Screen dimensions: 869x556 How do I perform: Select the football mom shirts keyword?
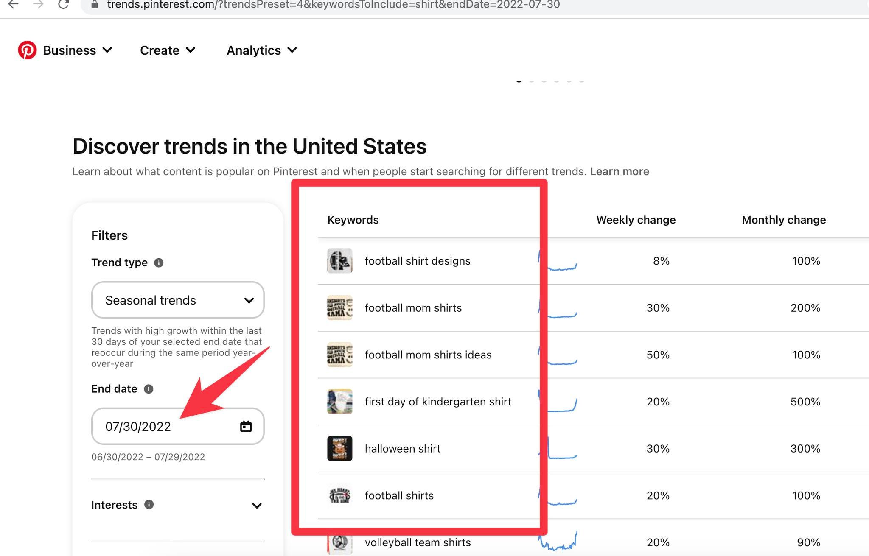(413, 308)
